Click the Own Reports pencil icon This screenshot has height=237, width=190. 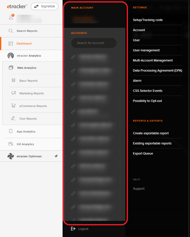coord(13,118)
